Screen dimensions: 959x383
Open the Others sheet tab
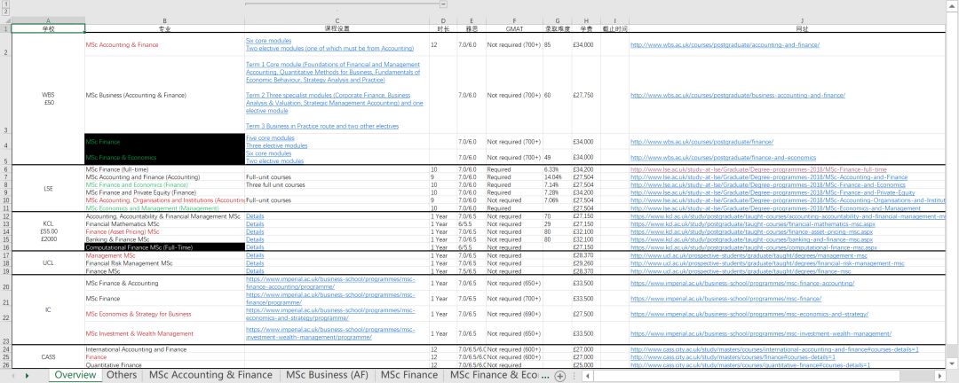pos(121,375)
